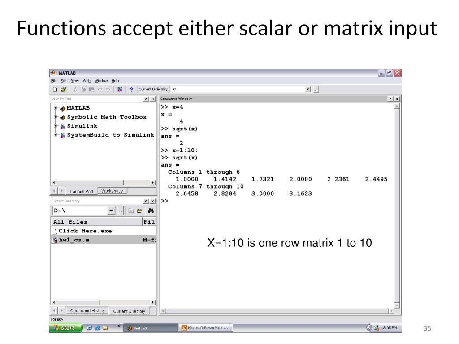Image resolution: width=459 pixels, height=344 pixels.
Task: Open Help via the blue question mark
Action: (x=131, y=90)
